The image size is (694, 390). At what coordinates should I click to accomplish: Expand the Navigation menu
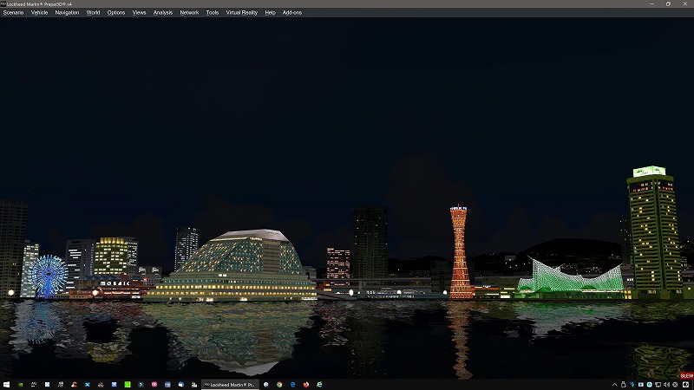[67, 12]
